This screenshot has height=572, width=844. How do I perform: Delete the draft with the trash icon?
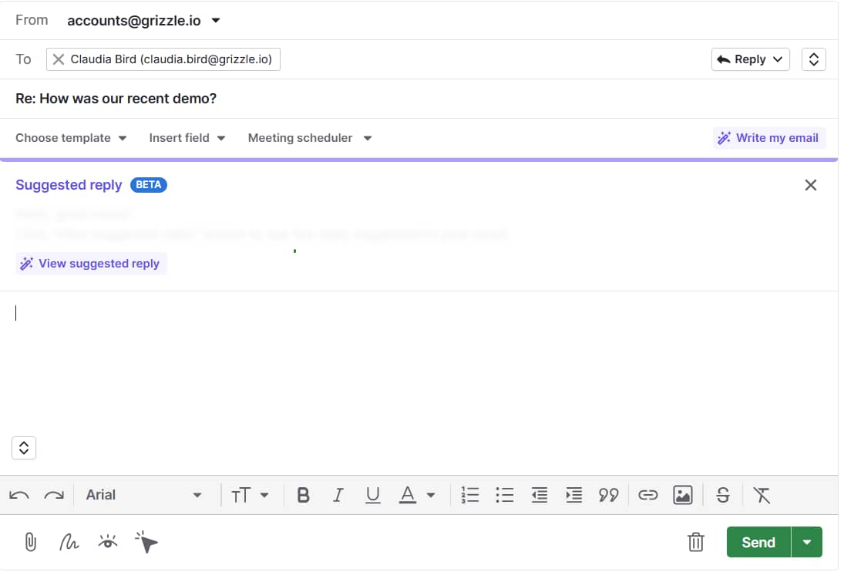tap(696, 542)
